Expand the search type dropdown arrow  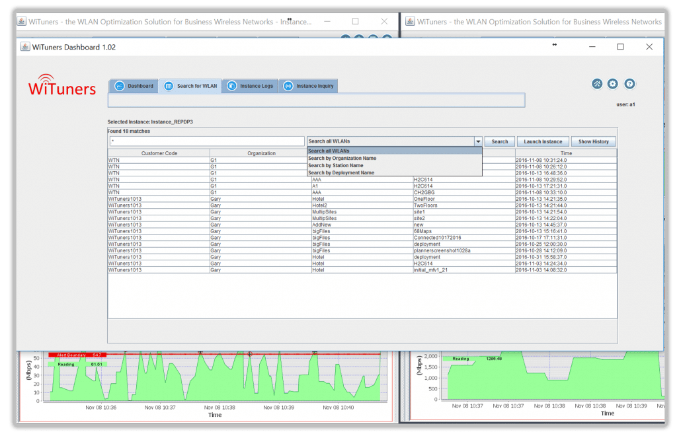tap(478, 141)
